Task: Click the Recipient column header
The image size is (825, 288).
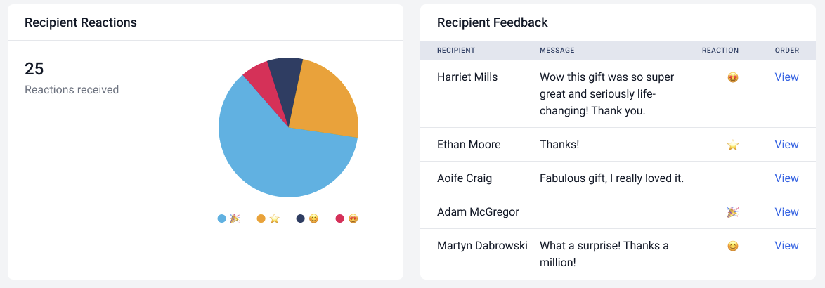Action: (x=456, y=51)
